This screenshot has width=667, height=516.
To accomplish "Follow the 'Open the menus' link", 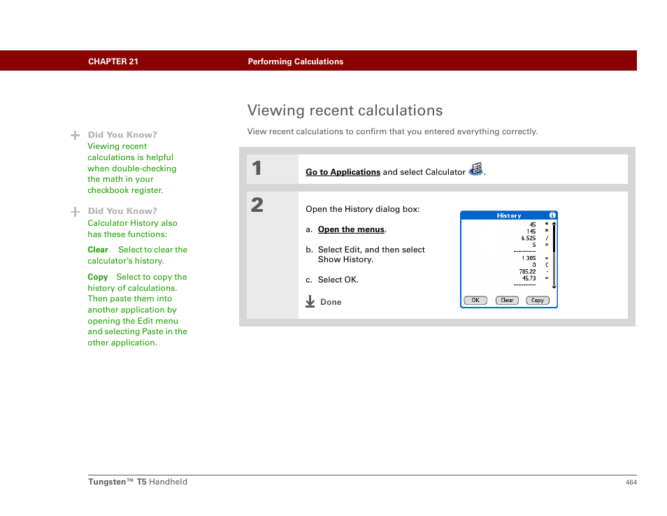I will [x=351, y=229].
